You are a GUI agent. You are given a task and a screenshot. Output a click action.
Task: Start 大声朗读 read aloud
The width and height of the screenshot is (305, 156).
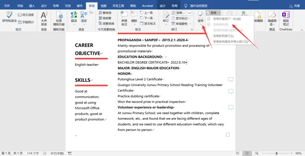coord(44,19)
